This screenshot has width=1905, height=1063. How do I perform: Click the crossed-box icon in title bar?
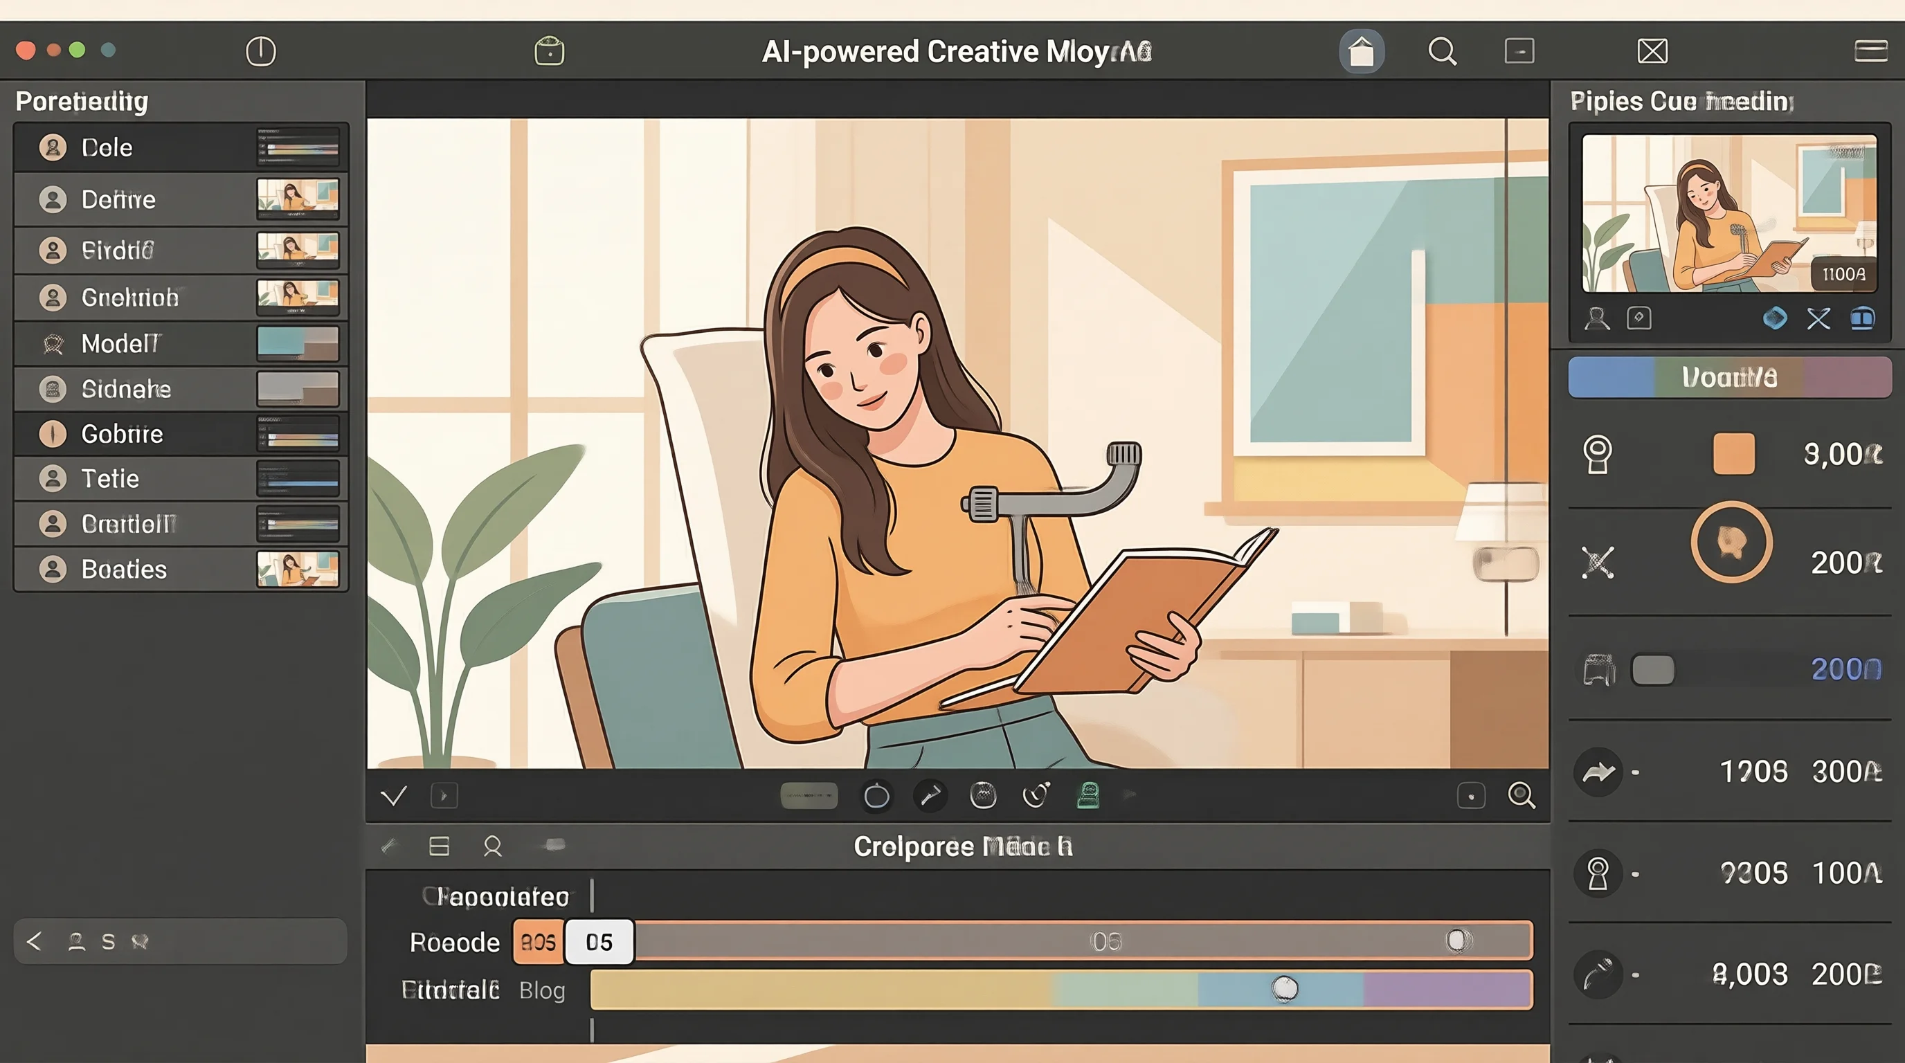click(x=1652, y=51)
